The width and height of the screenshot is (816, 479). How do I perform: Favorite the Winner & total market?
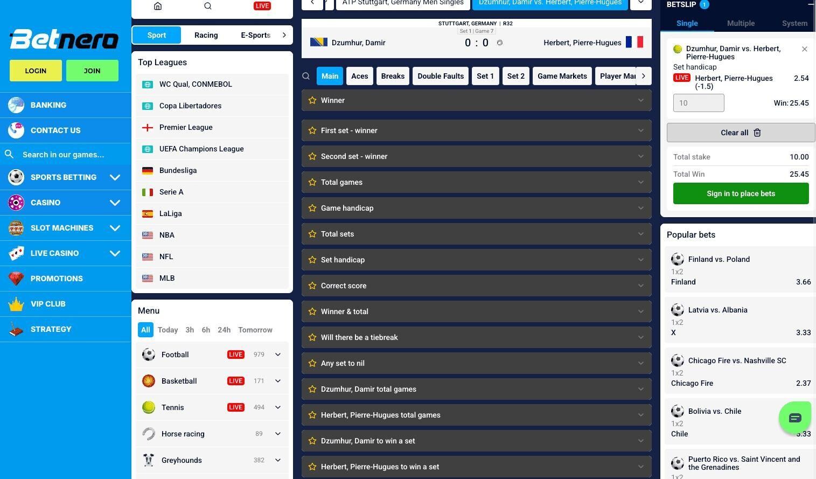click(x=312, y=311)
